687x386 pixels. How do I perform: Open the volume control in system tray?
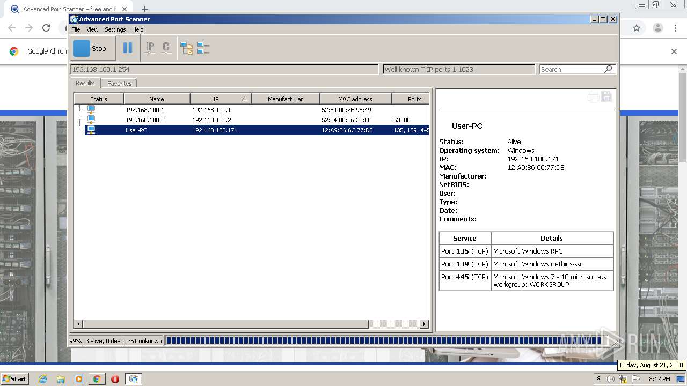pyautogui.click(x=610, y=379)
